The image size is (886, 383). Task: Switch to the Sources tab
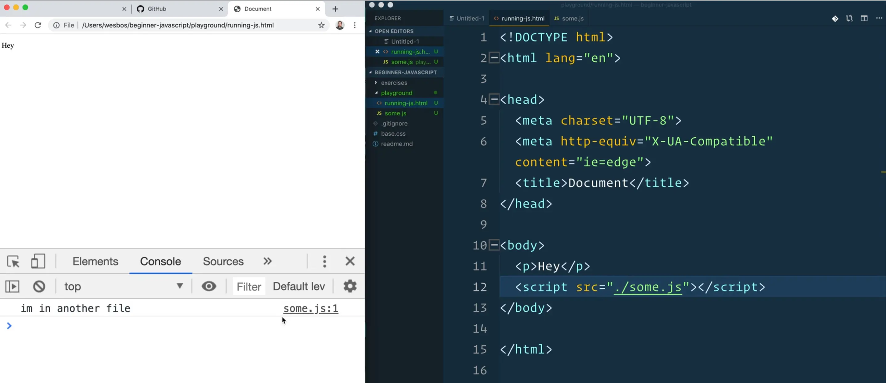[223, 261]
